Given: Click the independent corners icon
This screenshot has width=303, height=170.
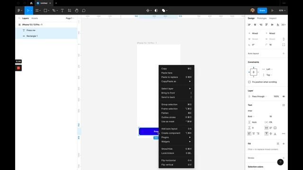Looking at the screenshot, I should (x=284, y=45).
